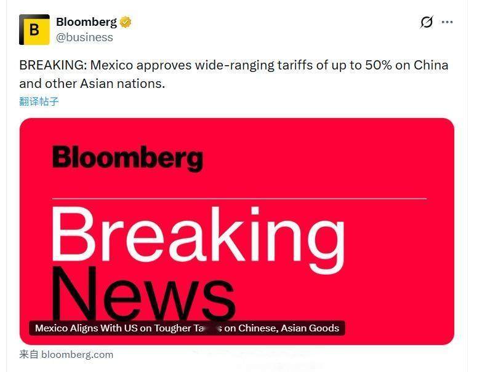Image resolution: width=485 pixels, height=372 pixels.
Task: Click 'and other Asian nations' text line
Action: pos(92,84)
